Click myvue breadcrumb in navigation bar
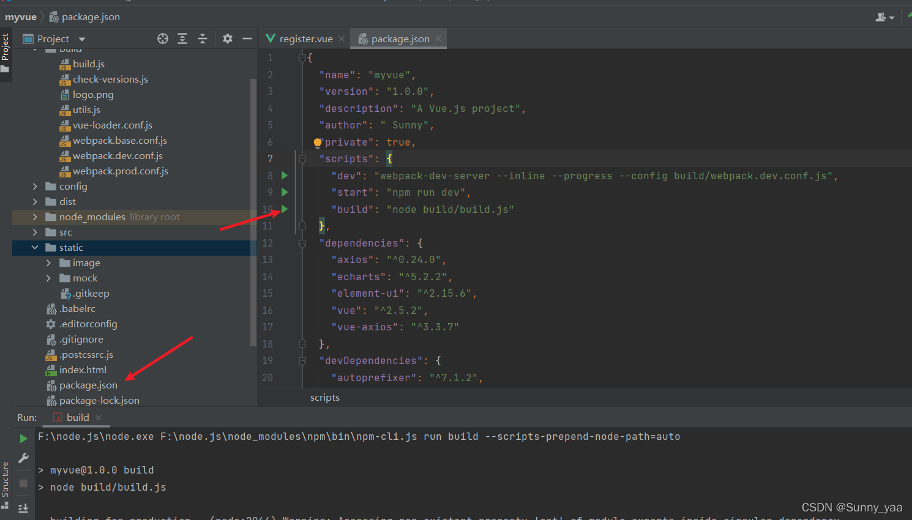 21,17
